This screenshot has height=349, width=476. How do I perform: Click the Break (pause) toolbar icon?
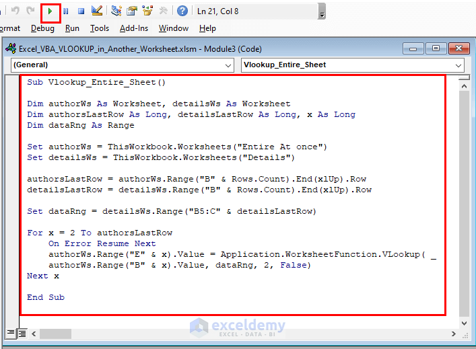pyautogui.click(x=66, y=11)
